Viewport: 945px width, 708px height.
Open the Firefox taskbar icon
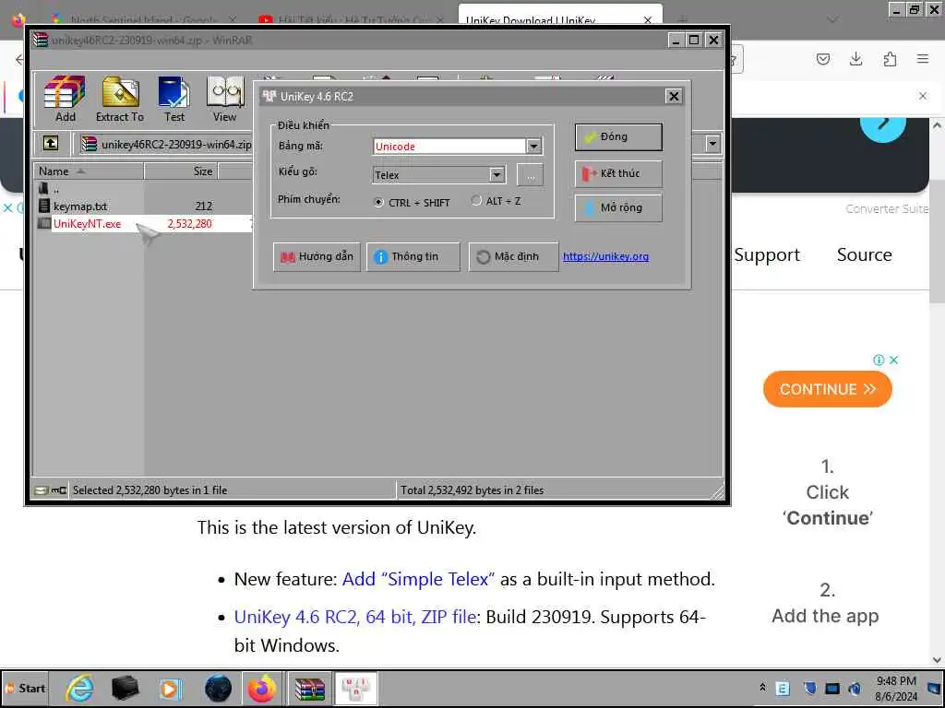pyautogui.click(x=261, y=689)
